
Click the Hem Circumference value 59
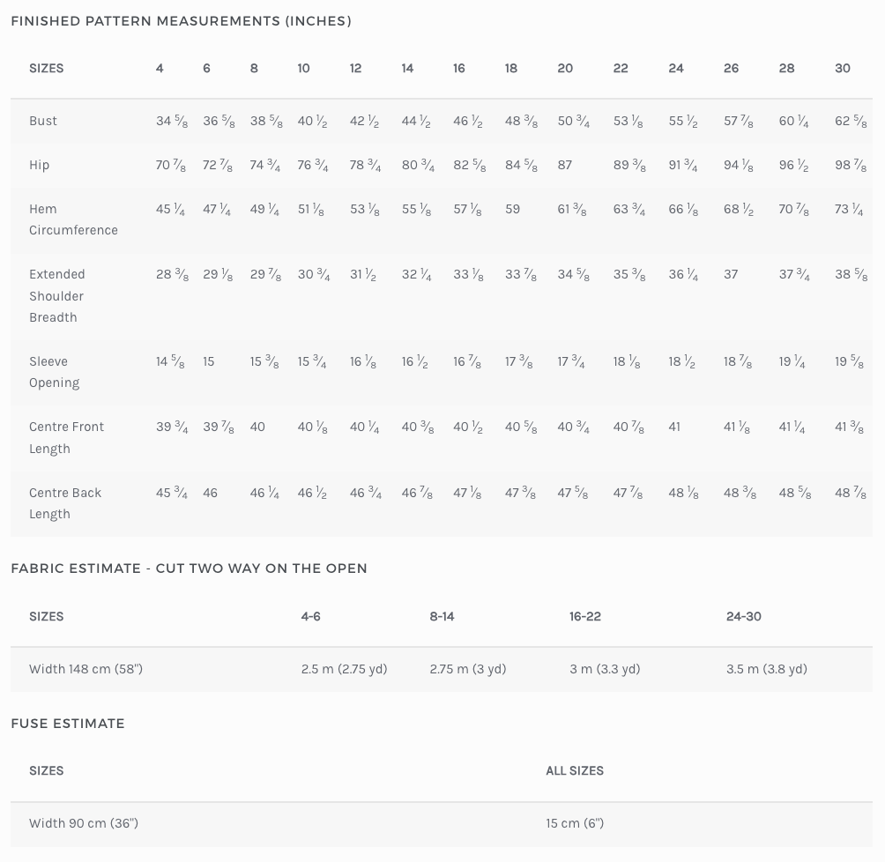click(x=513, y=209)
